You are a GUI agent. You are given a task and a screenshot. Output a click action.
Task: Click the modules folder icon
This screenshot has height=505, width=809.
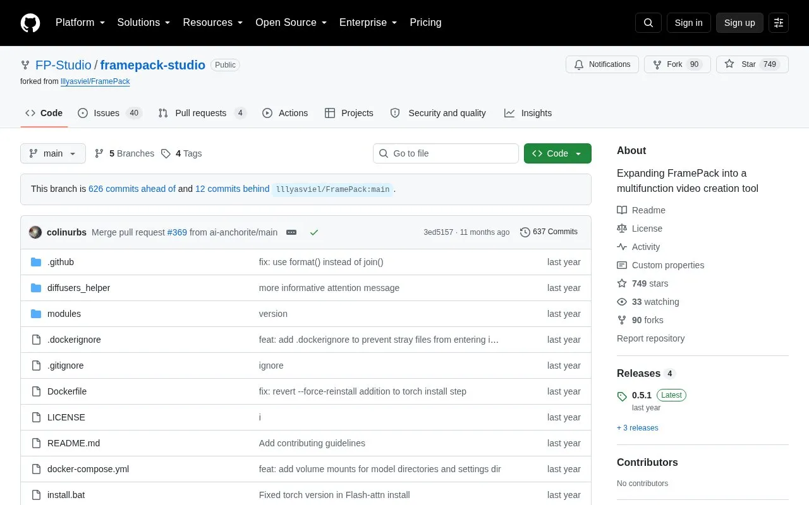click(36, 314)
